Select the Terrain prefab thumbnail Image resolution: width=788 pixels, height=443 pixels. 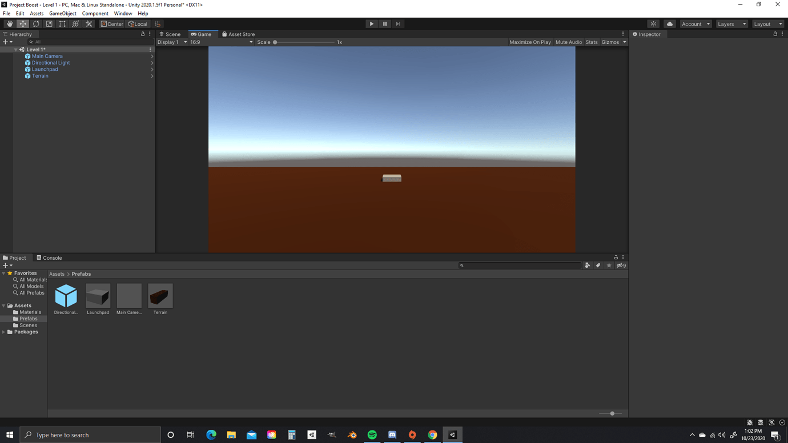tap(160, 294)
